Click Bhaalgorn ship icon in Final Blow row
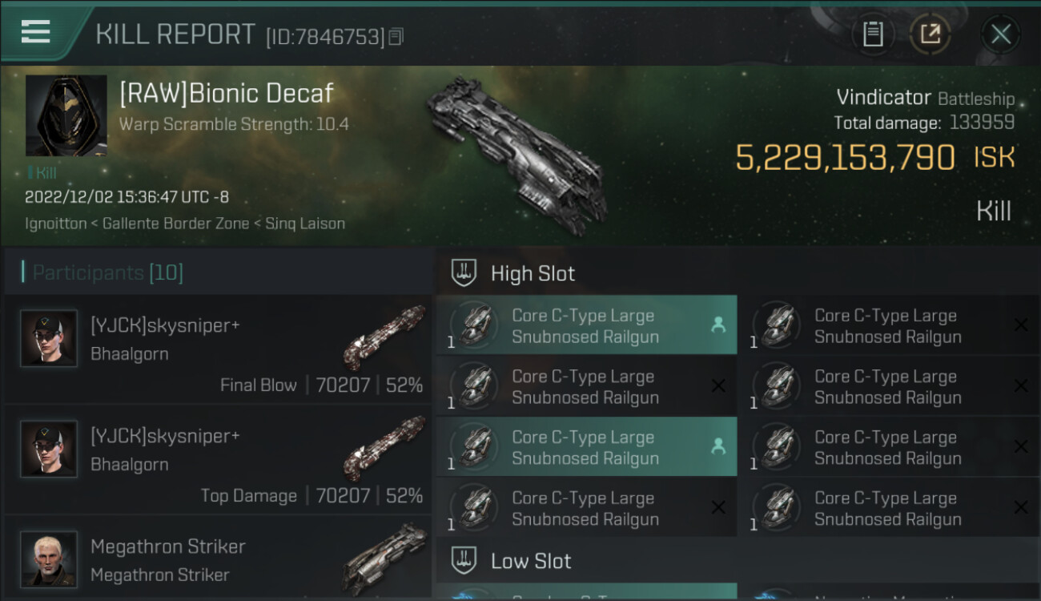 pyautogui.click(x=384, y=335)
